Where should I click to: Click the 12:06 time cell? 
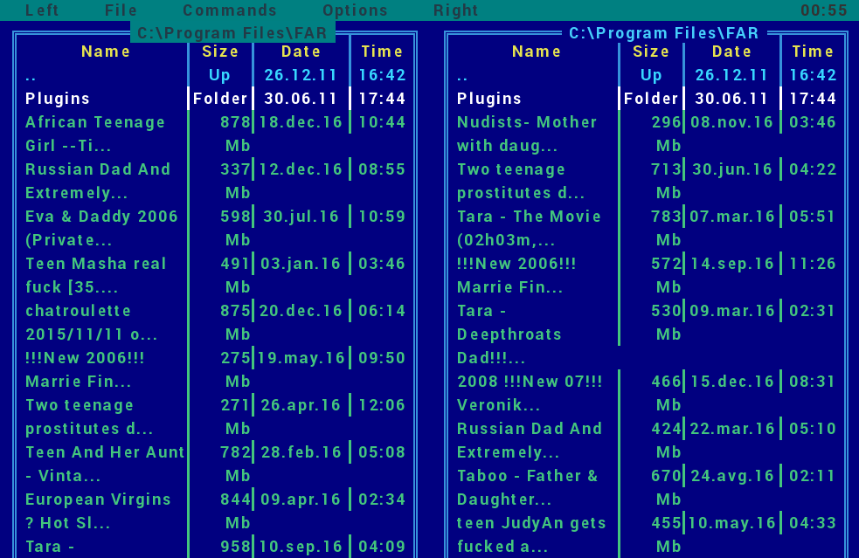[x=382, y=404]
